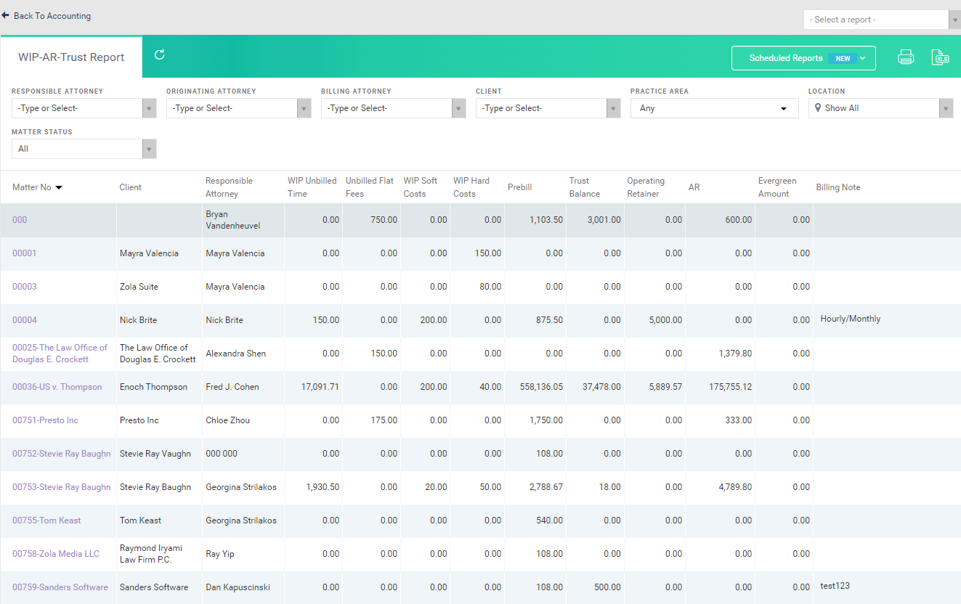
Task: Click the Hourly/Monthly billing note
Action: click(851, 319)
